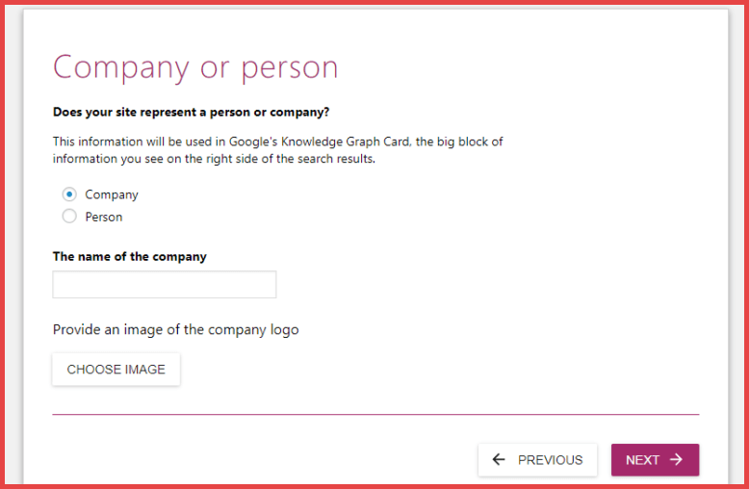Image resolution: width=749 pixels, height=489 pixels.
Task: Click the PREVIOUS button label
Action: (x=550, y=460)
